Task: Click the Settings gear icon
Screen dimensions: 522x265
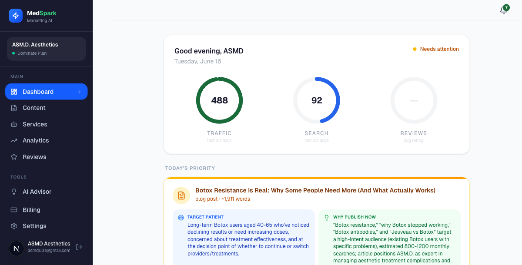Action: point(14,226)
